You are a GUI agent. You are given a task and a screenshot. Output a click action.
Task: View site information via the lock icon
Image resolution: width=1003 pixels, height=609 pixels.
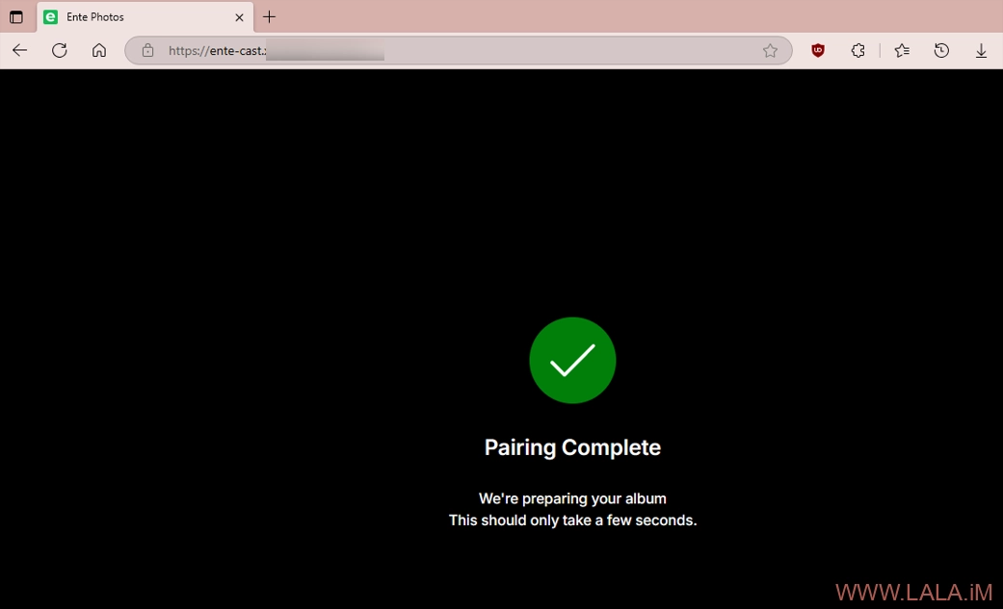click(147, 51)
